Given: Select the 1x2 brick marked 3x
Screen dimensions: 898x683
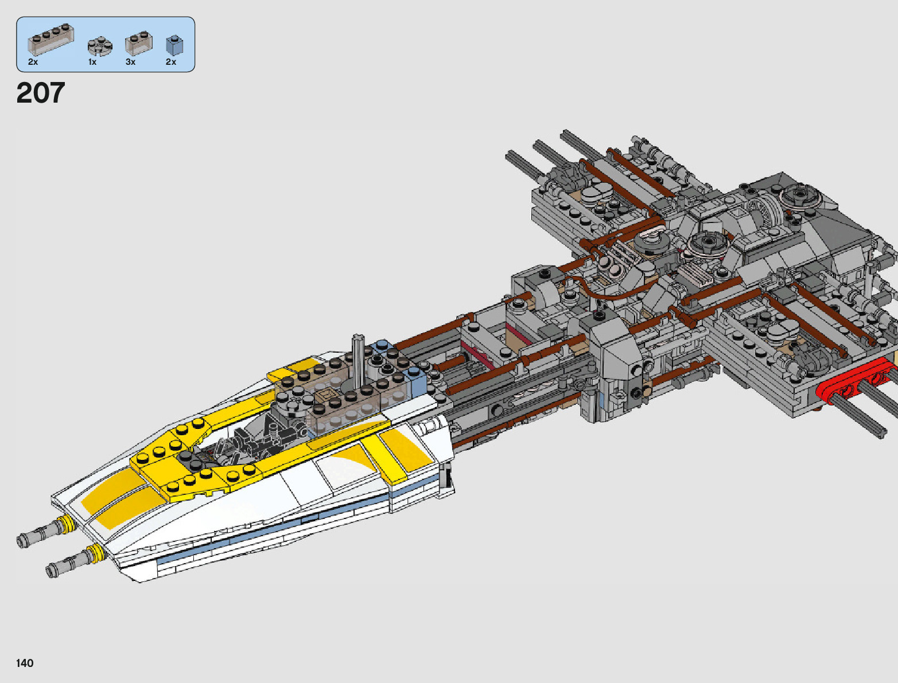Looking at the screenshot, I should (138, 44).
